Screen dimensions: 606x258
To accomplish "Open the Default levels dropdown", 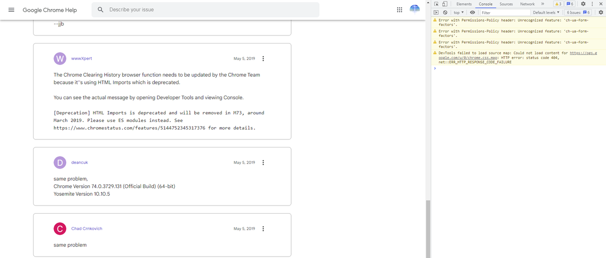I will pos(546,12).
